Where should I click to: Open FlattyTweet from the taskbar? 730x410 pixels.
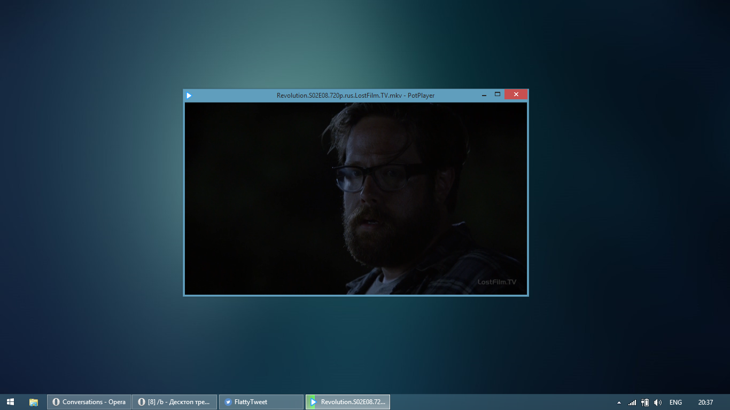click(x=261, y=402)
